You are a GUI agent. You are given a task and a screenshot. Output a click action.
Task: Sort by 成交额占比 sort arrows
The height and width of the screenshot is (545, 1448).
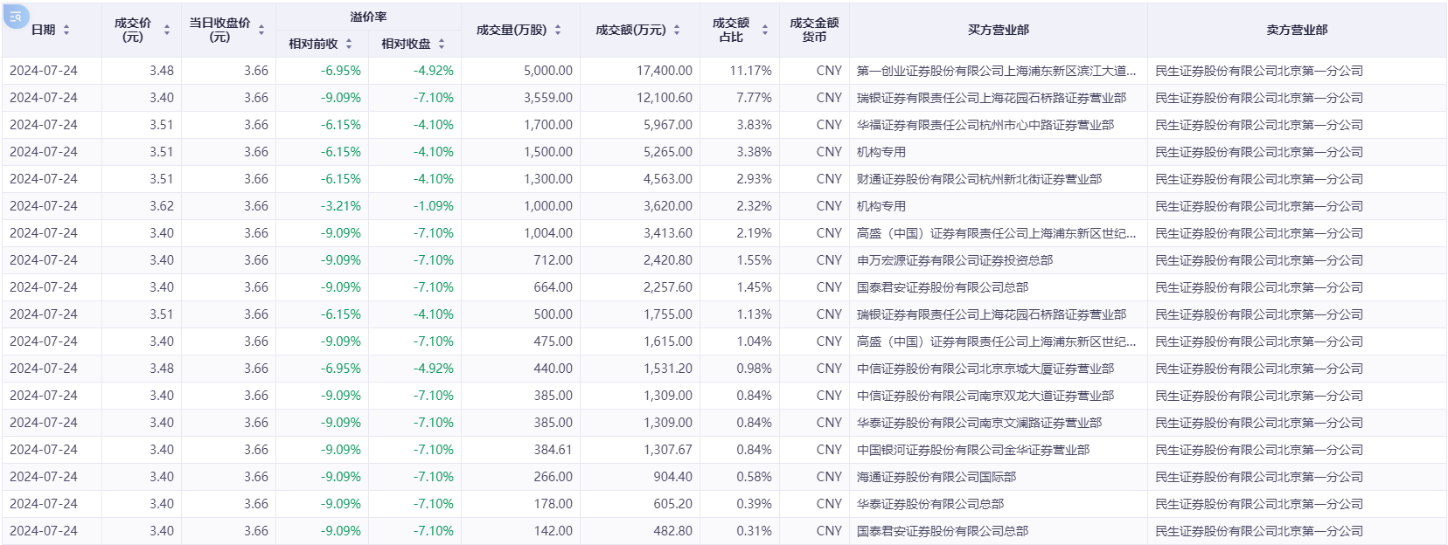(x=765, y=30)
